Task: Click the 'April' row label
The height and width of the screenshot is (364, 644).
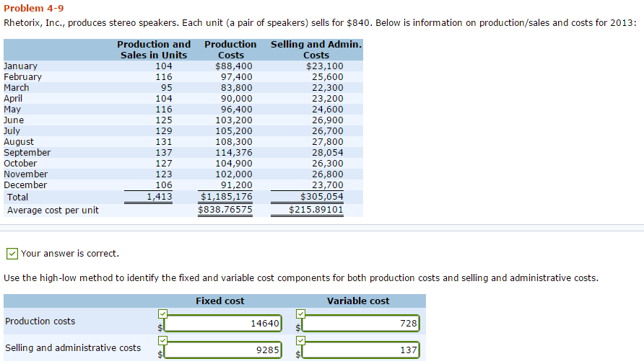Action: (x=13, y=98)
